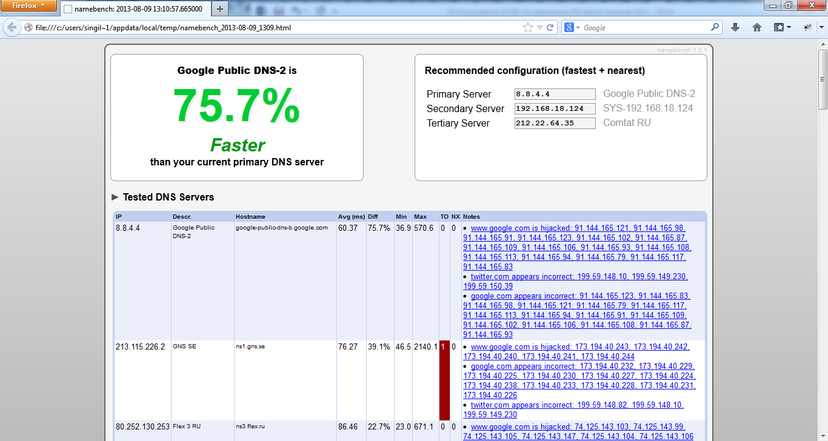This screenshot has width=828, height=441.
Task: Collapse the Tested DNS Servers section
Action: tap(115, 197)
